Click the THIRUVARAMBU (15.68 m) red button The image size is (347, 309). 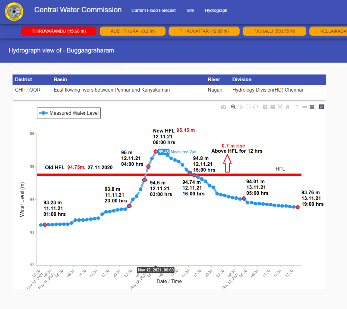pos(59,31)
